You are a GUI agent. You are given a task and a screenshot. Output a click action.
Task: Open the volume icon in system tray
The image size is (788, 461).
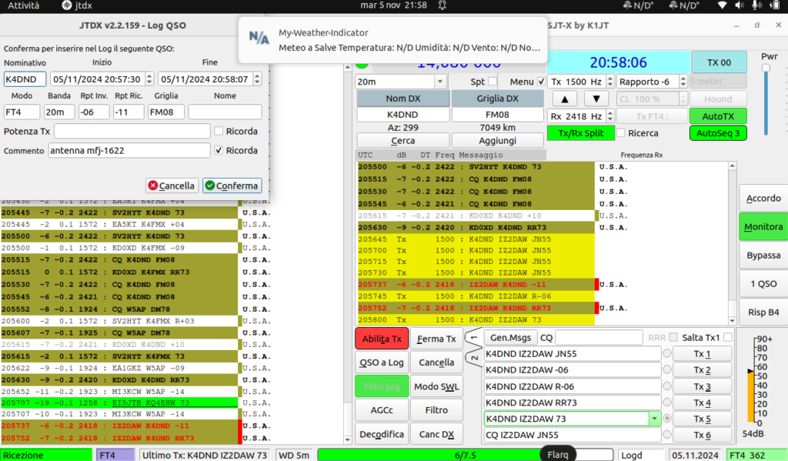pyautogui.click(x=740, y=5)
